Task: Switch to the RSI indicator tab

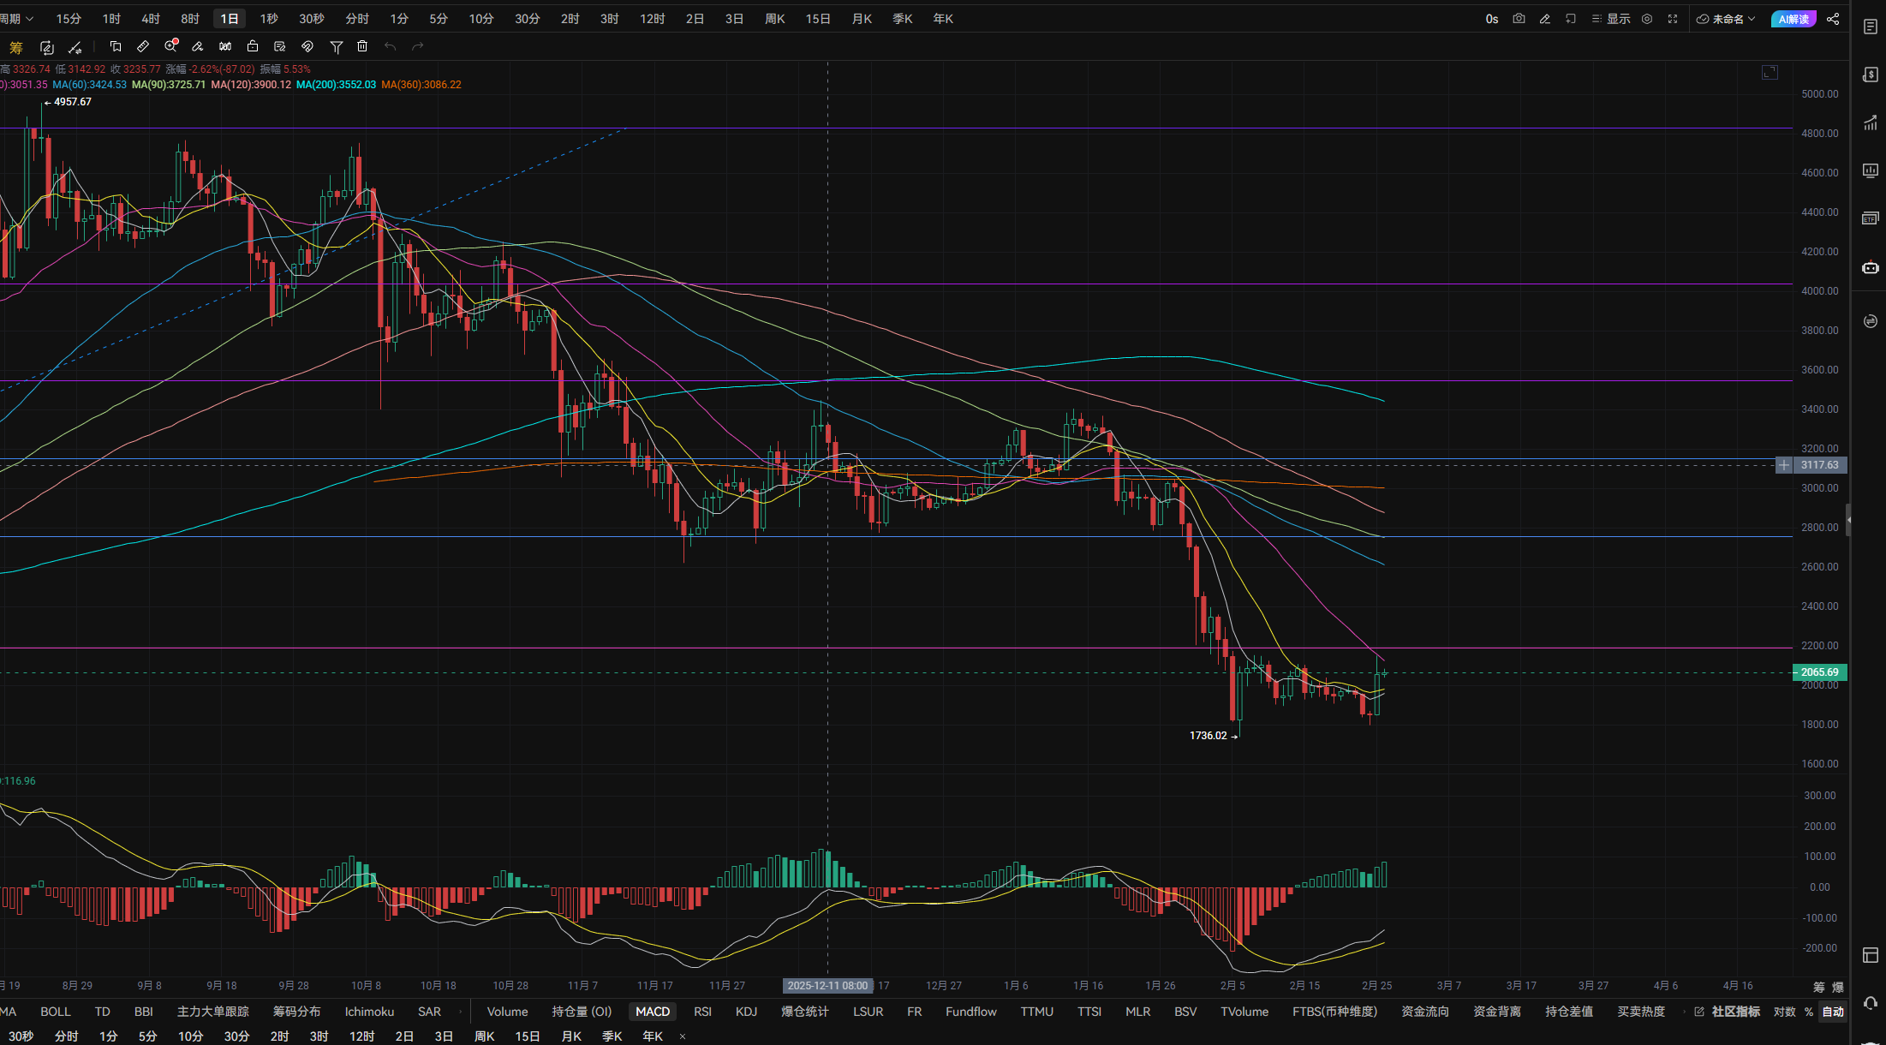Action: pos(702,1012)
